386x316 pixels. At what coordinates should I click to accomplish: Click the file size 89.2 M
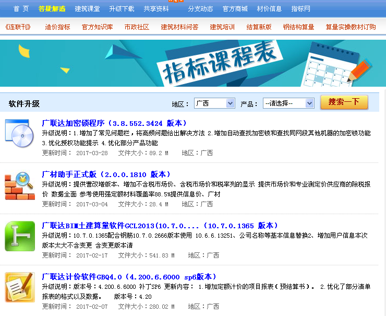coord(159,153)
